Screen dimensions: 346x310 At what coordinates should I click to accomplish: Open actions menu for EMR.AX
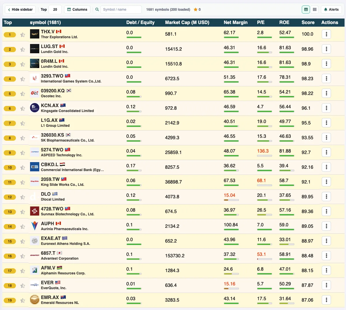click(326, 300)
